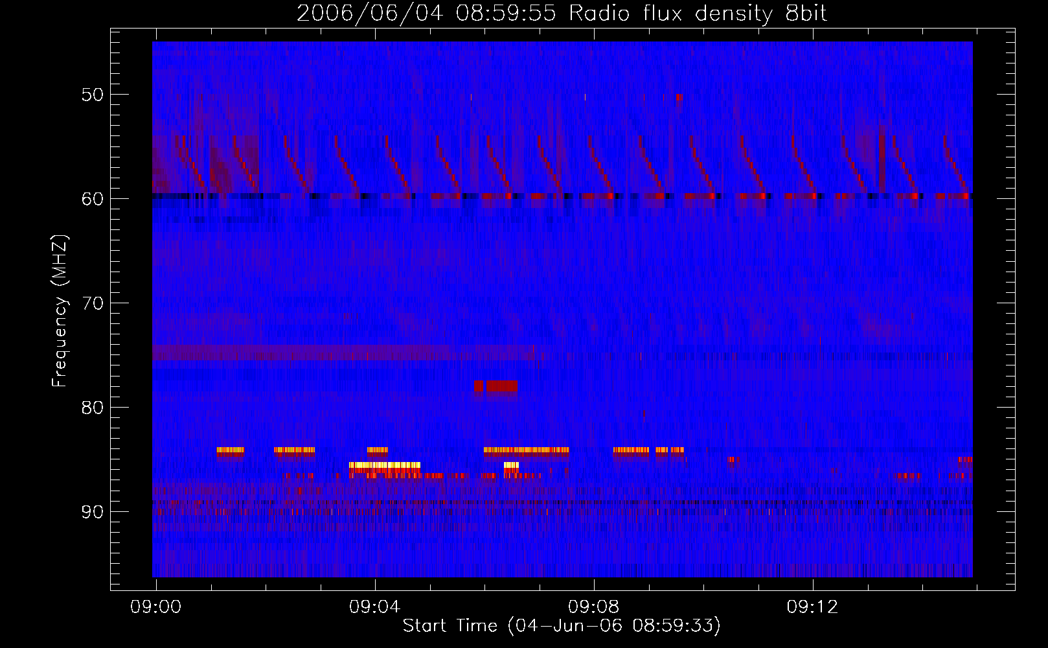Click the bright yellow-white burst near 85.5 MHz at 09:04
1048x648 pixels.
385,465
